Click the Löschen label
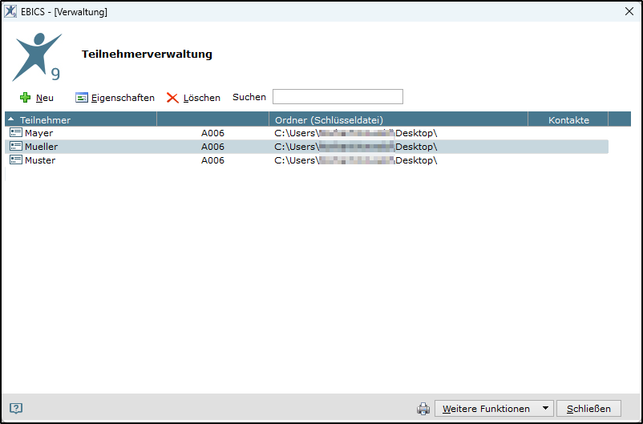Screen dimensions: 643x424 (202, 98)
